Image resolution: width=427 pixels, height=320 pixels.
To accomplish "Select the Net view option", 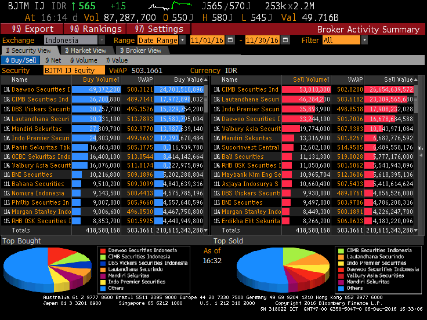I will point(53,60).
